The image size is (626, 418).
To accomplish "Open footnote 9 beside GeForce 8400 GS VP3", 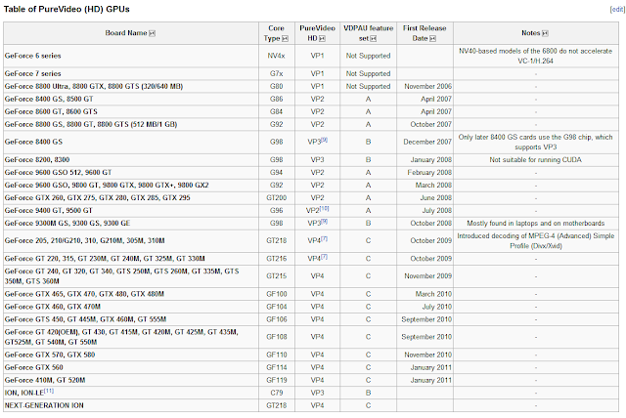I will point(325,140).
